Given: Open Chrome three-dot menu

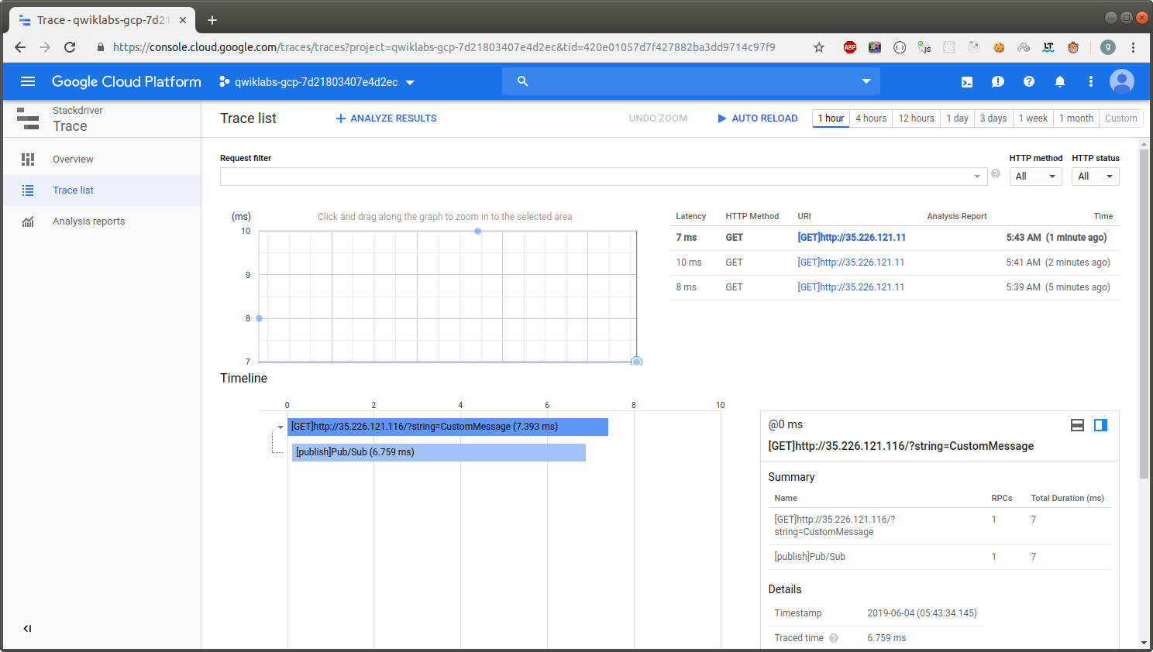Looking at the screenshot, I should 1133,47.
